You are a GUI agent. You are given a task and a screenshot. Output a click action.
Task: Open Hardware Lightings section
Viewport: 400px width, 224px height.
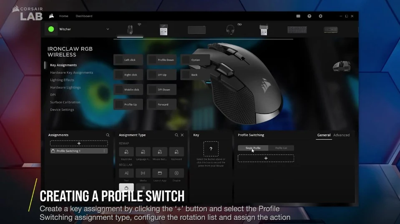point(65,87)
